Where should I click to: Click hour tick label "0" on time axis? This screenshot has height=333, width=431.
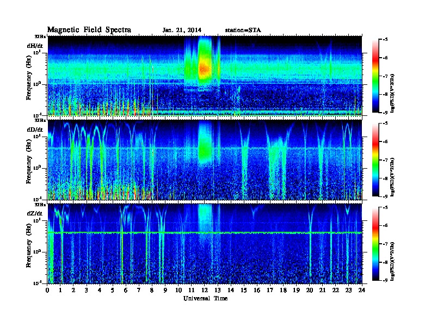(47, 290)
